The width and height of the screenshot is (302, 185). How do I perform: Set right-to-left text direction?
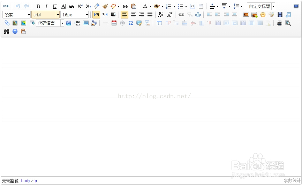(105, 15)
